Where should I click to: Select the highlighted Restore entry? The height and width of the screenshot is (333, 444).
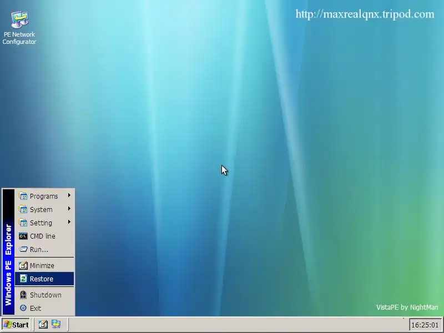(44, 279)
